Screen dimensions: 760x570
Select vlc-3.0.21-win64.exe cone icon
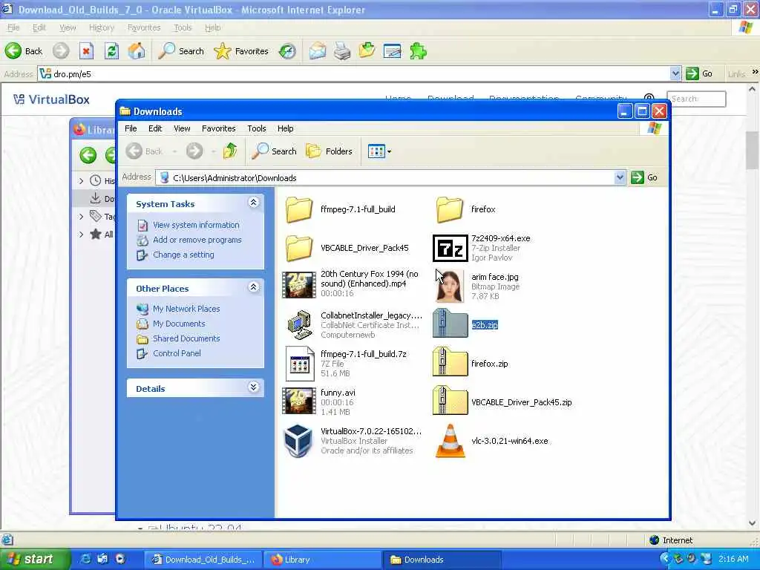coord(450,441)
